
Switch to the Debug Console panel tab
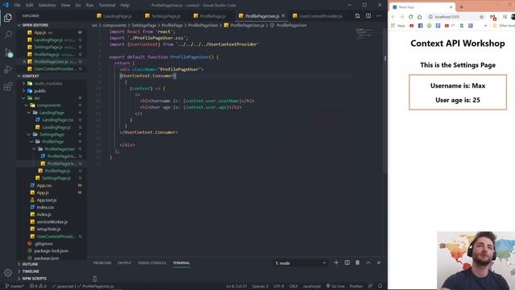(x=152, y=263)
